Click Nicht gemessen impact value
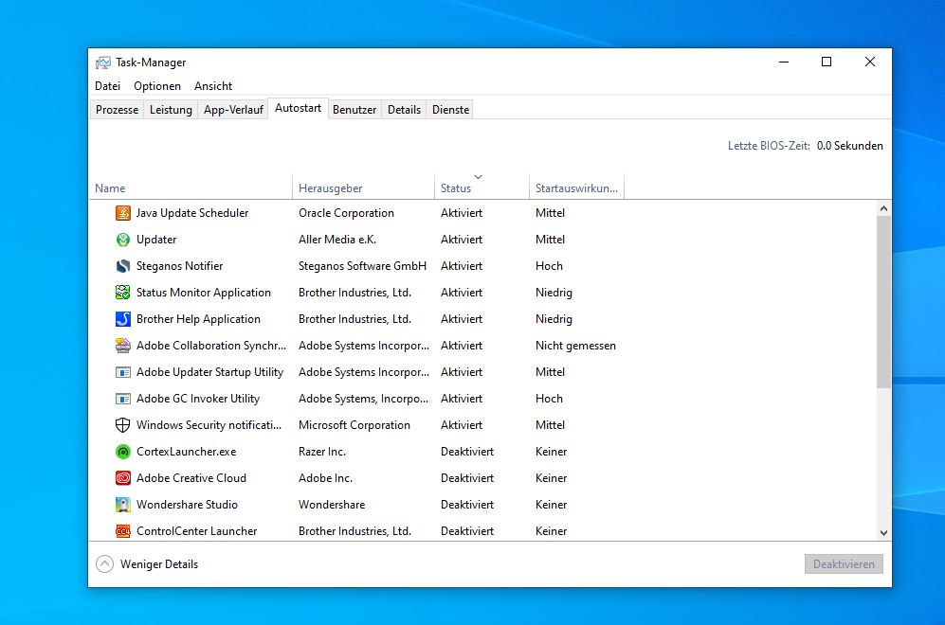This screenshot has width=945, height=625. (575, 346)
